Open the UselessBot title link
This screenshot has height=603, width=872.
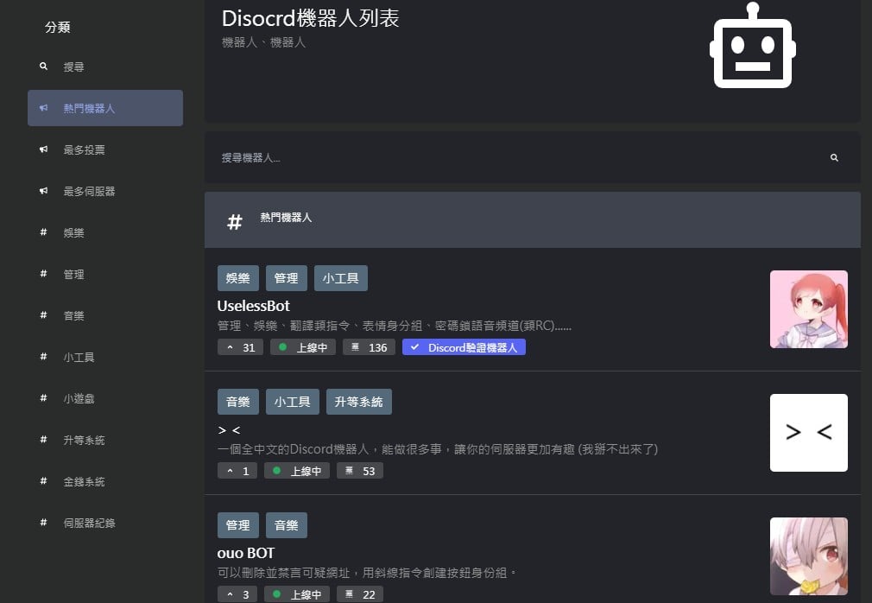[x=253, y=306]
